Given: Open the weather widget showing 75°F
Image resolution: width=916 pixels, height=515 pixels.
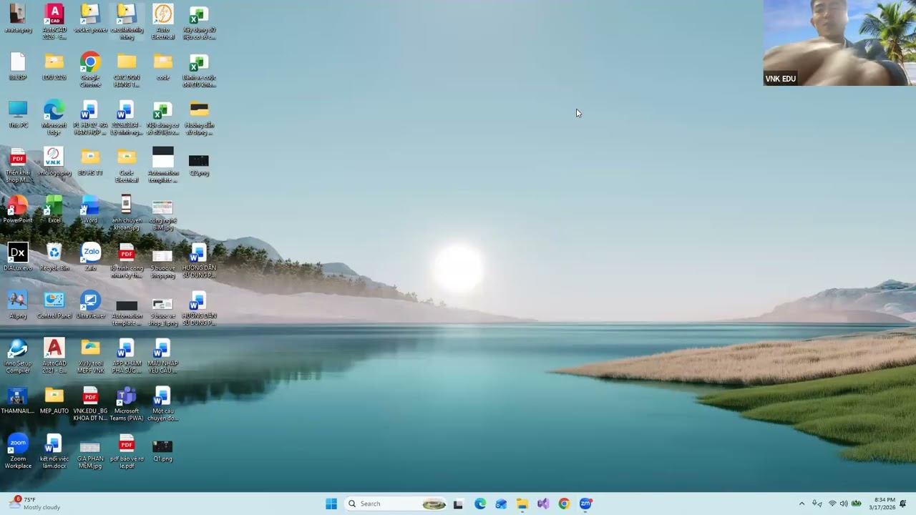Looking at the screenshot, I should (x=34, y=504).
